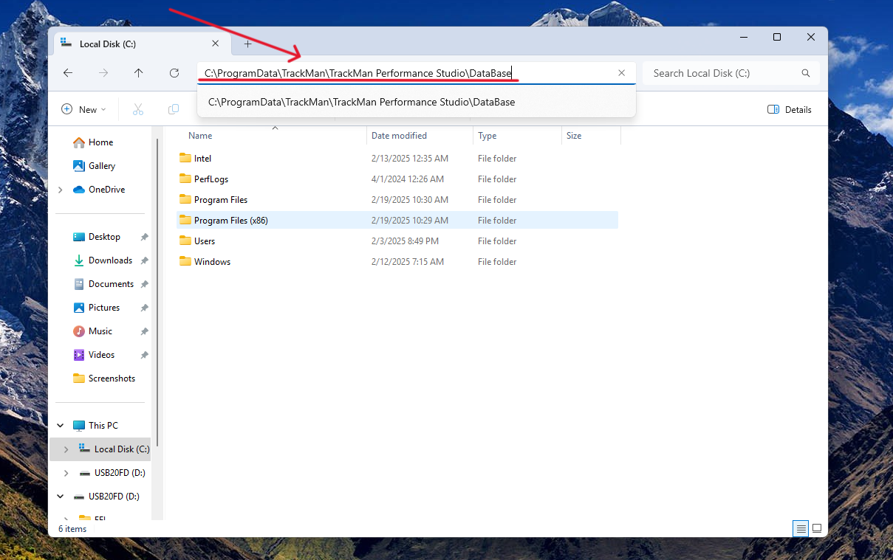Select the Program Files folder icon
Screen dimensions: 893x560
(x=185, y=199)
